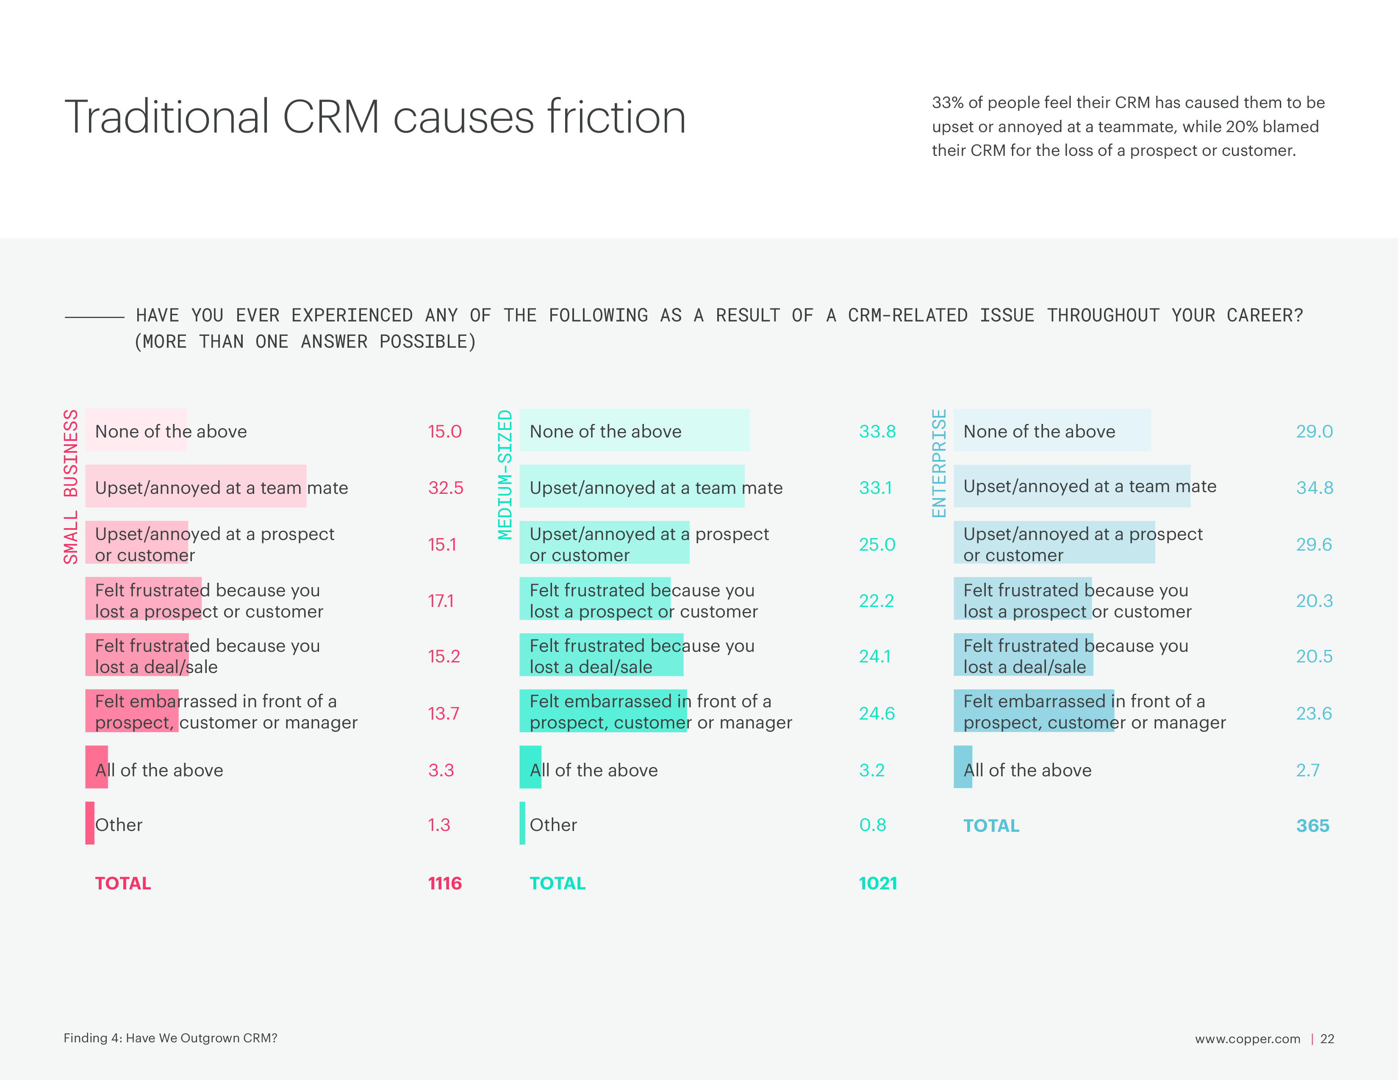Click the vertical SMALL BUSINESS label

click(x=70, y=486)
